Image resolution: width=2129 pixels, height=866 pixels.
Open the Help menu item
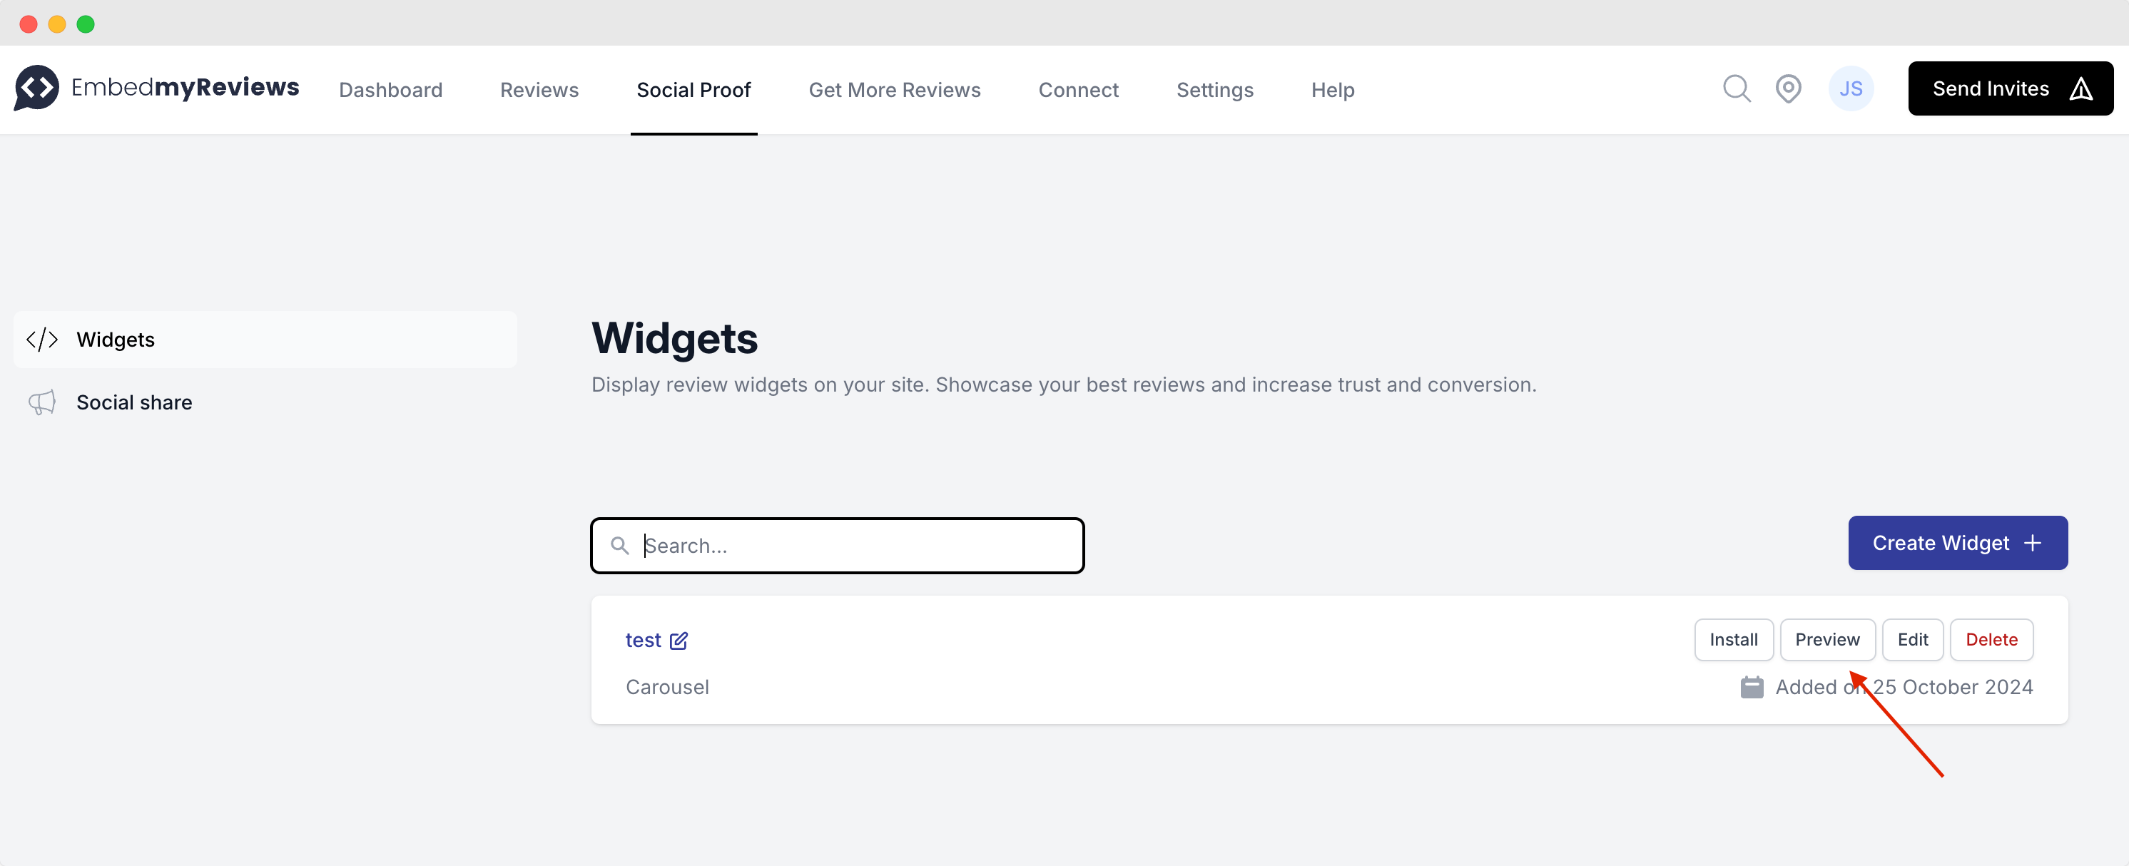(x=1332, y=89)
